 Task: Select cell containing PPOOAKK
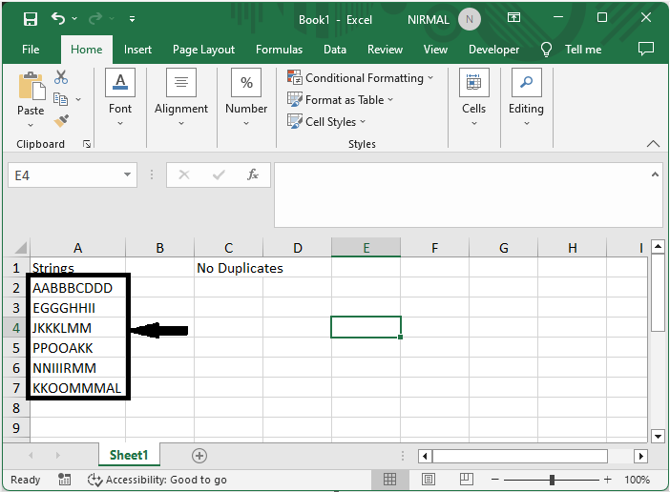pyautogui.click(x=77, y=348)
